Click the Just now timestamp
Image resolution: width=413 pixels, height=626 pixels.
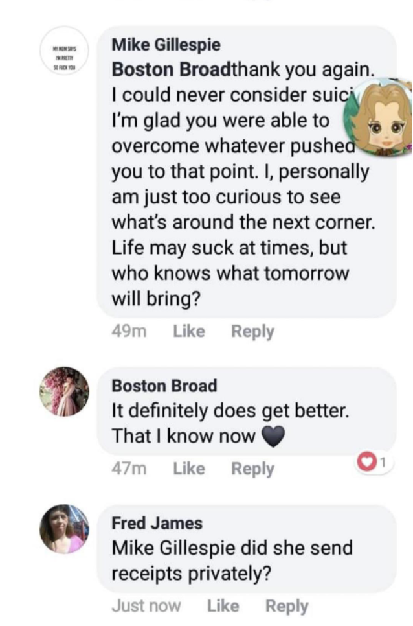tap(146, 606)
